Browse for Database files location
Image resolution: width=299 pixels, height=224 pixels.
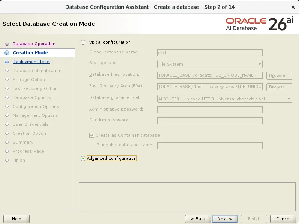(x=279, y=75)
